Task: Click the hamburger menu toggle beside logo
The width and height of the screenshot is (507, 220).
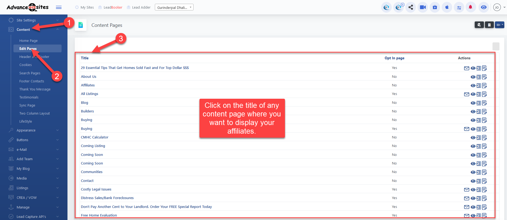Action: click(59, 7)
